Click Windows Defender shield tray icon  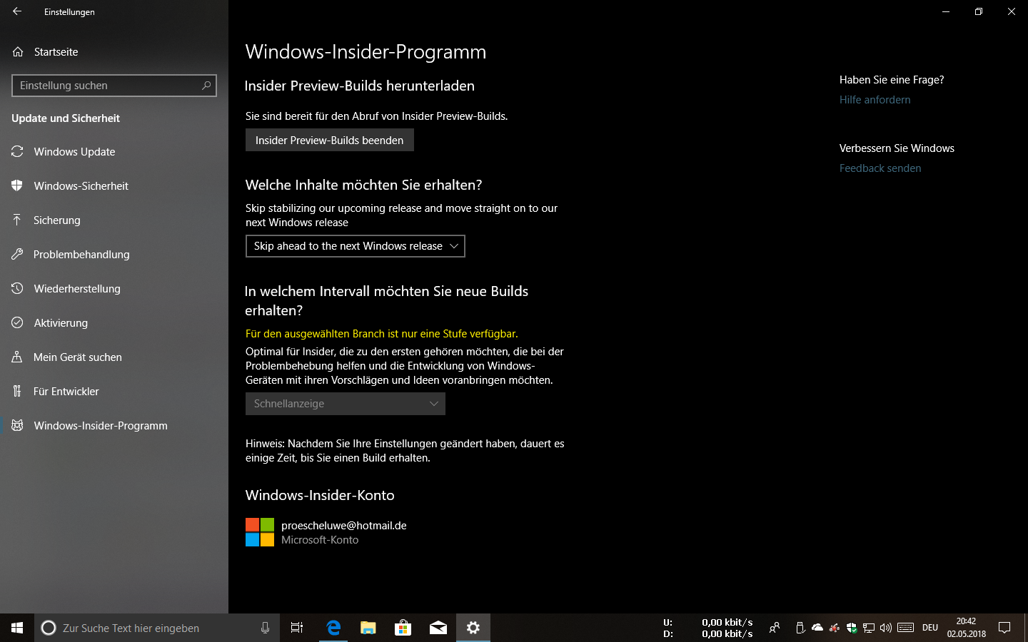(x=852, y=628)
